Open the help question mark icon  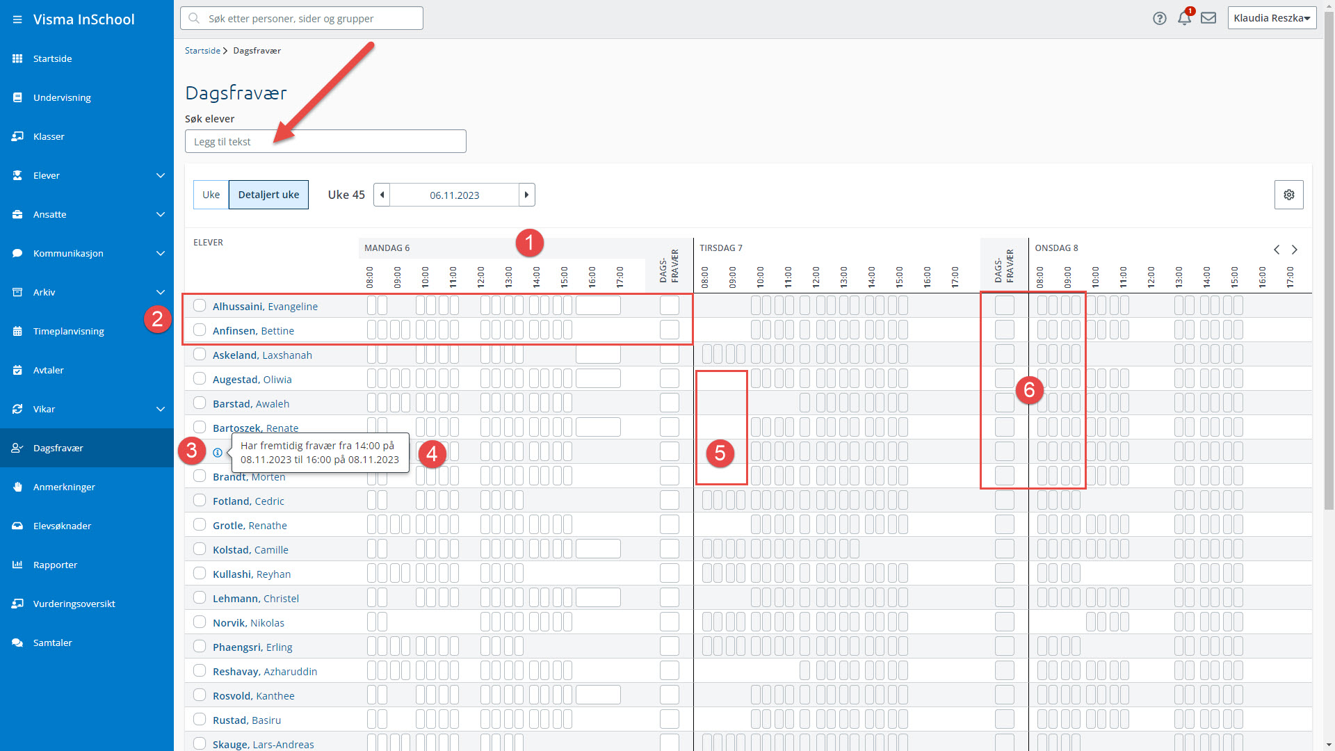1159,19
